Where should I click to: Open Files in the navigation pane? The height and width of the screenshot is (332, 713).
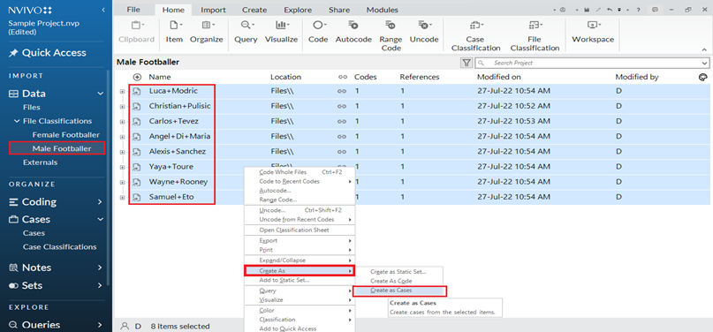[32, 108]
